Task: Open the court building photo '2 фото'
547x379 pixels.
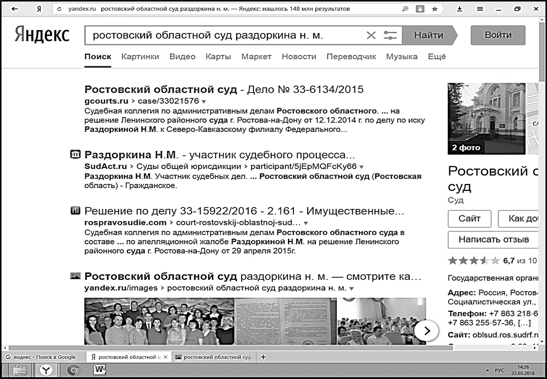Action: 486,119
